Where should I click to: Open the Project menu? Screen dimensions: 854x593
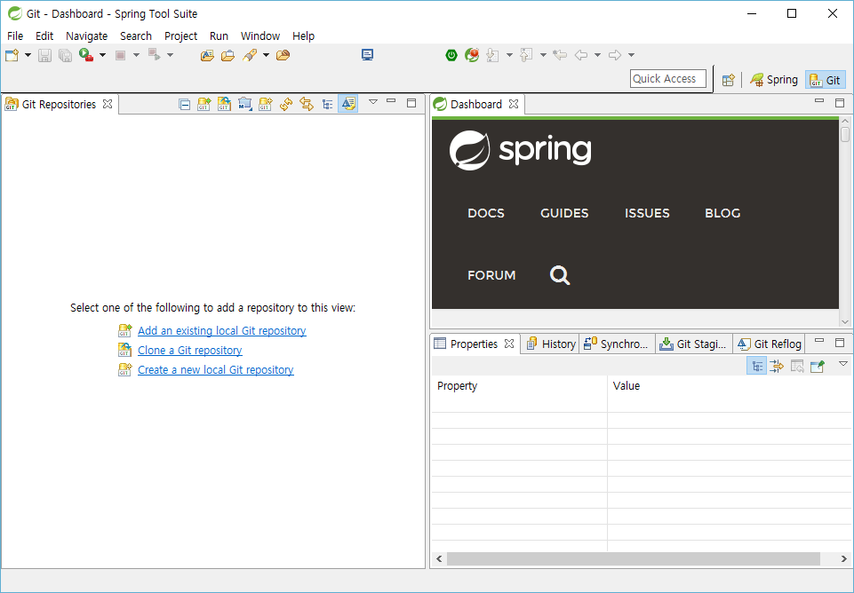click(180, 36)
